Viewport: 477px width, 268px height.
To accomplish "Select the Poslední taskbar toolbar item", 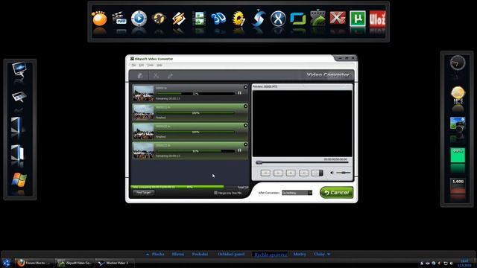I will (200, 255).
